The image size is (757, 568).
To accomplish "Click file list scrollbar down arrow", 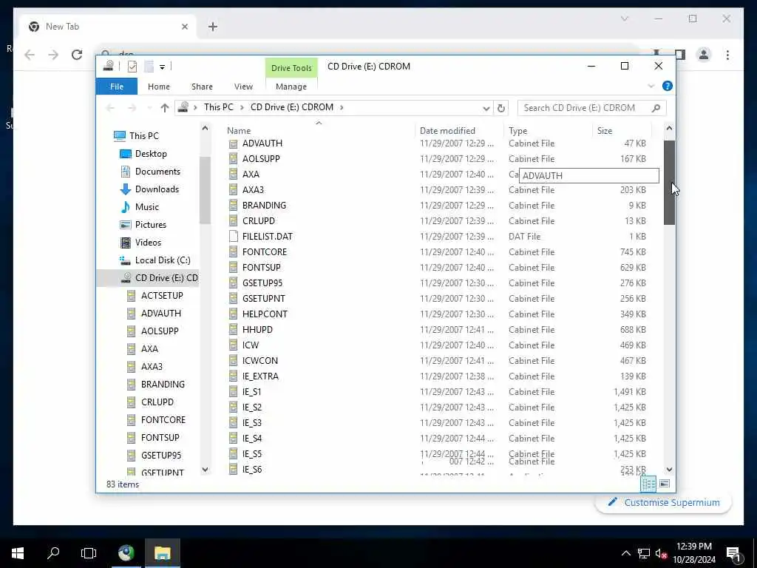I will [669, 469].
